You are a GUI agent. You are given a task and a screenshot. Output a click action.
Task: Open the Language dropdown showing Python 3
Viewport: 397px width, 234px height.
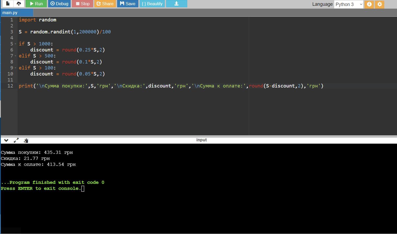349,4
